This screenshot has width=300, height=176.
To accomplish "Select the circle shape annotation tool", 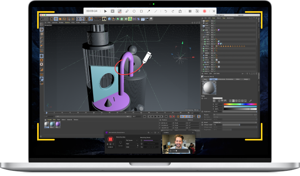I will coord(134,11).
